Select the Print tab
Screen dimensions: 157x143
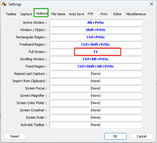[x=104, y=14]
